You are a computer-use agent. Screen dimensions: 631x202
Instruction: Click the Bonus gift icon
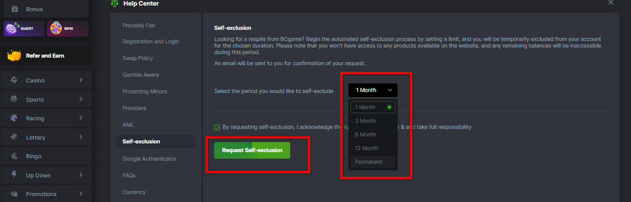click(x=15, y=9)
